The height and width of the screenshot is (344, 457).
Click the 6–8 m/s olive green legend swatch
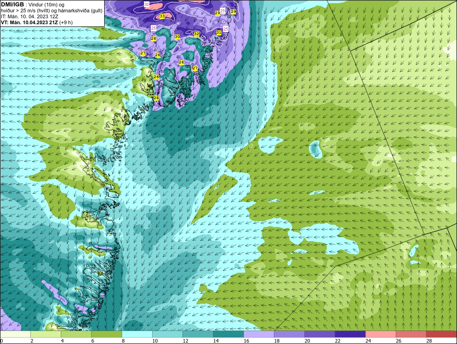pyautogui.click(x=106, y=334)
